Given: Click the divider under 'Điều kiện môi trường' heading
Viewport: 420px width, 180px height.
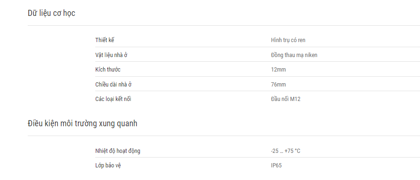Looking at the screenshot, I should click(x=224, y=136).
